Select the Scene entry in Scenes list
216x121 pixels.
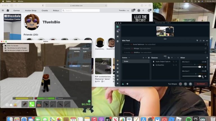(x=136, y=61)
